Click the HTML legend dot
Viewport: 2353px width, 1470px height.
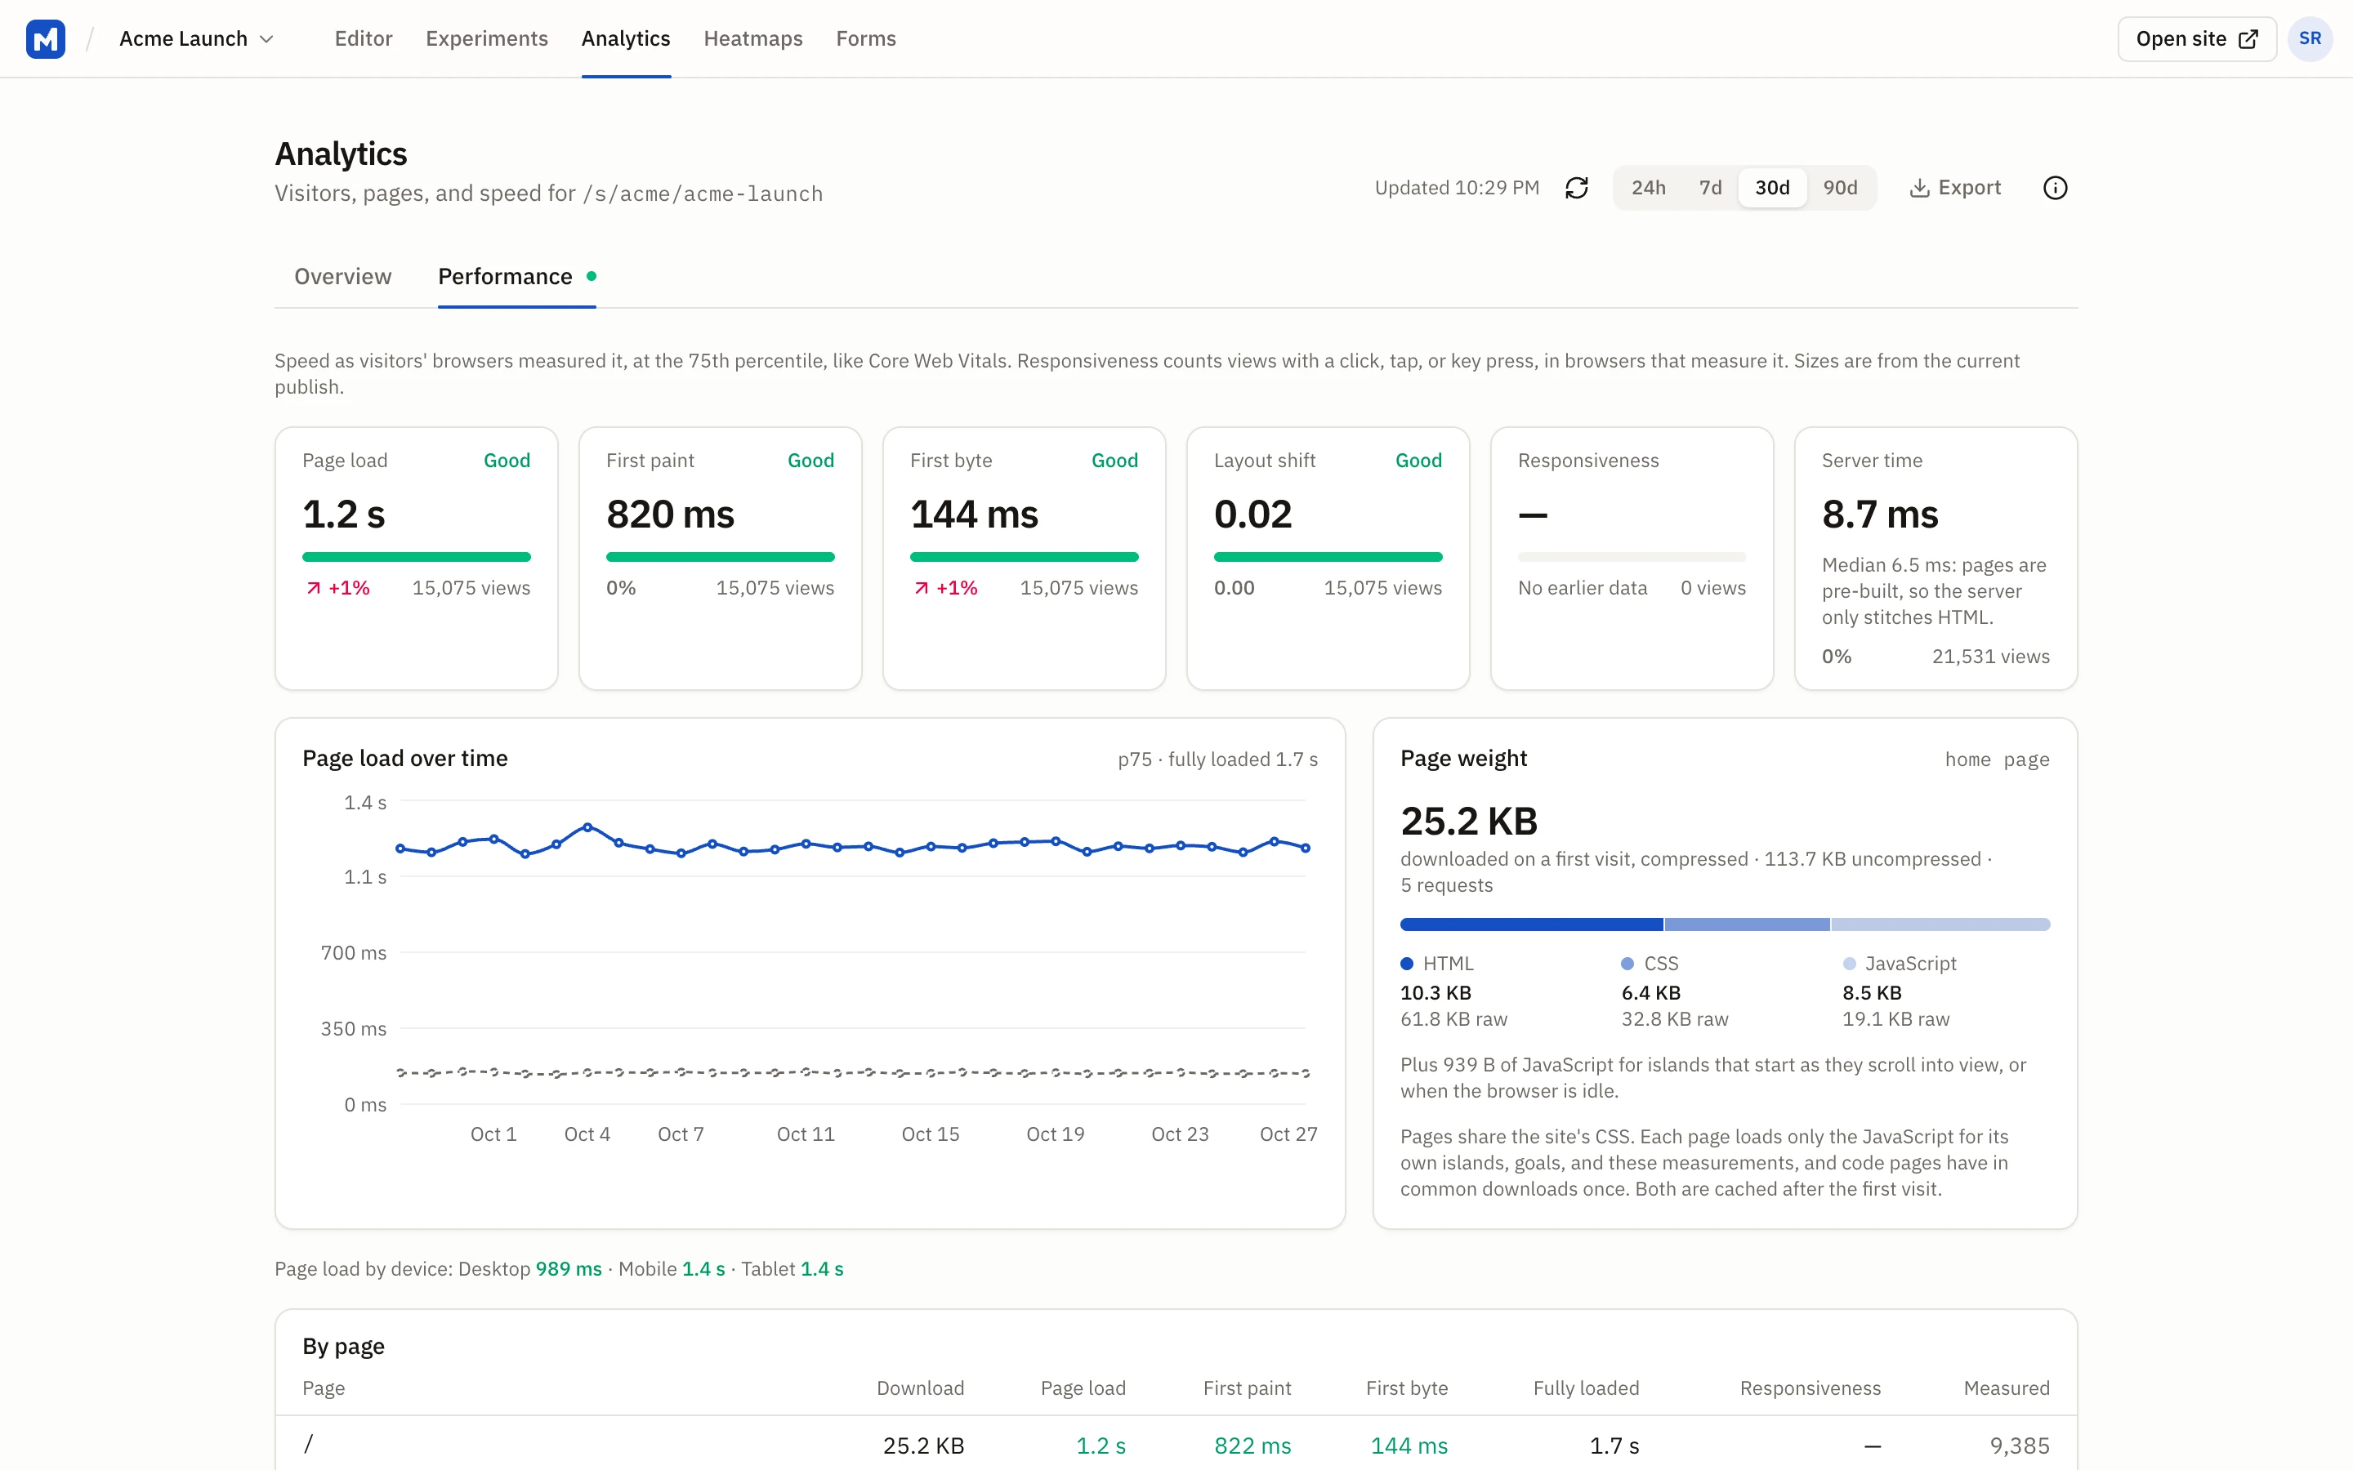click(x=1406, y=964)
